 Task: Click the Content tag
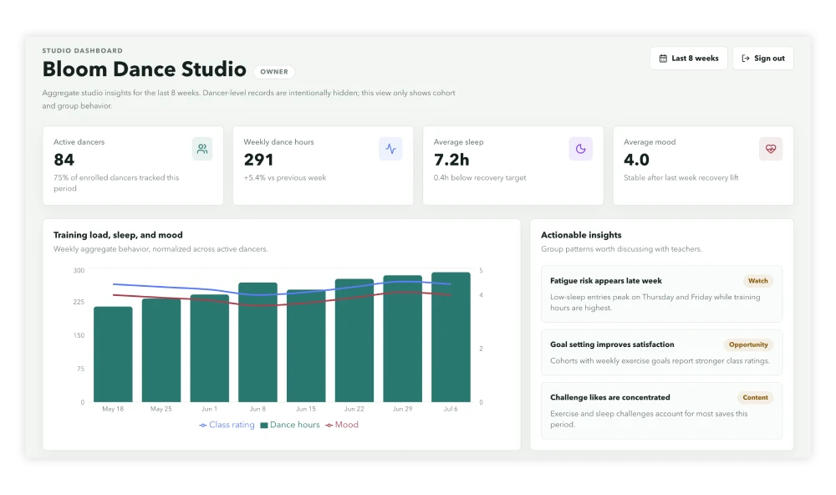click(x=755, y=397)
